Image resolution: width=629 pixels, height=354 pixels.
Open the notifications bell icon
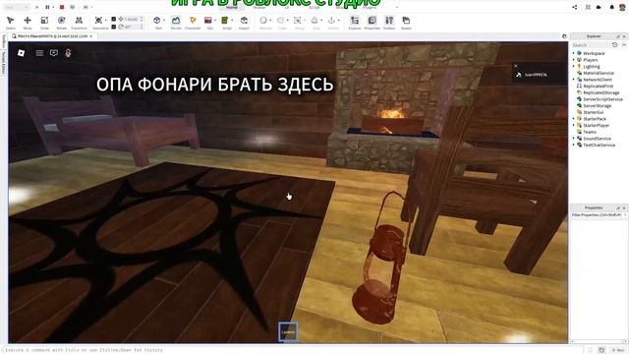[611, 7]
